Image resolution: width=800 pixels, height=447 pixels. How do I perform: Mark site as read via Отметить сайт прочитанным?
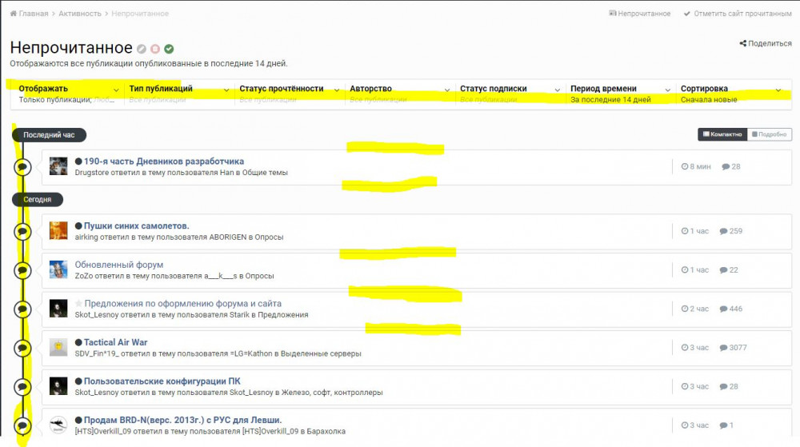pos(738,14)
